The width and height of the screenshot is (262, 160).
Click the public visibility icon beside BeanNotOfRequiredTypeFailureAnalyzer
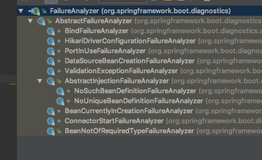pos(59,131)
